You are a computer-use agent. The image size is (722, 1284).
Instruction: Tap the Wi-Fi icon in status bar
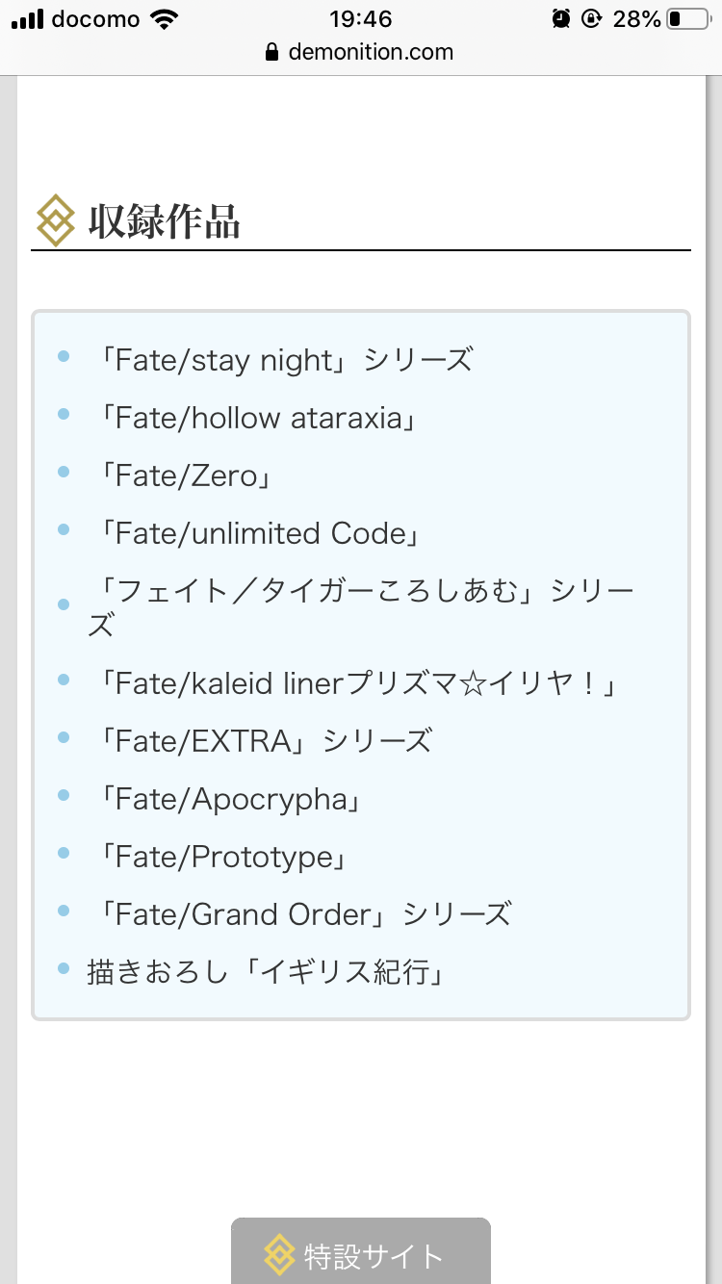click(165, 18)
